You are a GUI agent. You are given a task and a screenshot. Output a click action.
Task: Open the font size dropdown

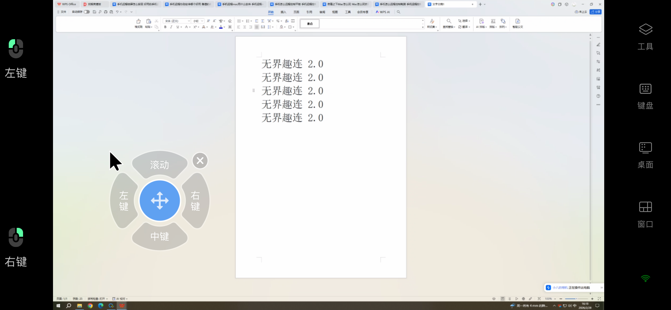coord(198,21)
